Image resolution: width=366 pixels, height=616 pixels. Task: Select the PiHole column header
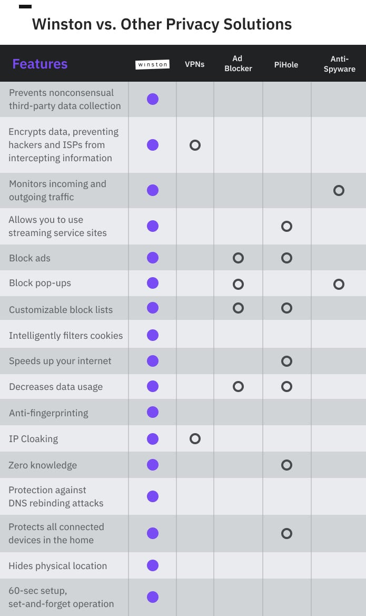click(x=286, y=64)
